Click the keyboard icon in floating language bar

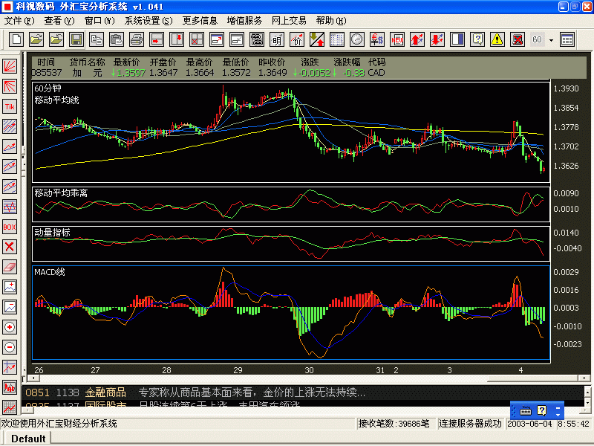coord(526,411)
